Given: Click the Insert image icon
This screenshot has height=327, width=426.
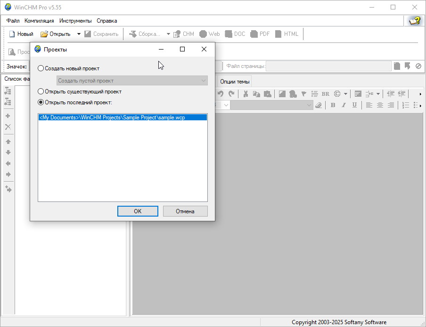Looking at the screenshot, I should click(x=282, y=94).
